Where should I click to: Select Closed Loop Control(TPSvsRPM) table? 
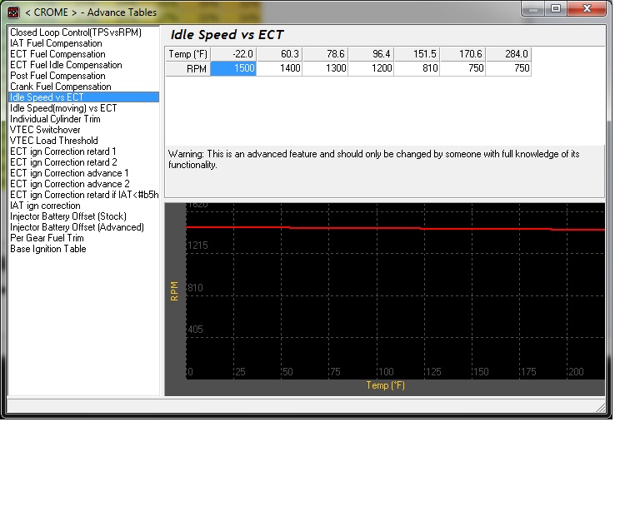coord(76,32)
